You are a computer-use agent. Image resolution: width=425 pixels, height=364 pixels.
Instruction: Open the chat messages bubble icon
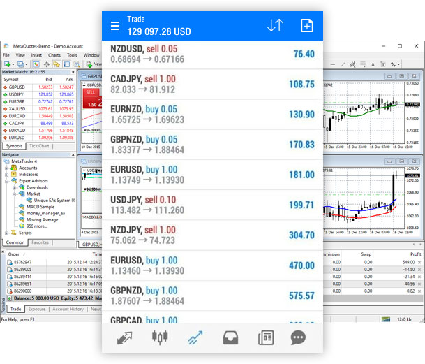click(x=299, y=337)
